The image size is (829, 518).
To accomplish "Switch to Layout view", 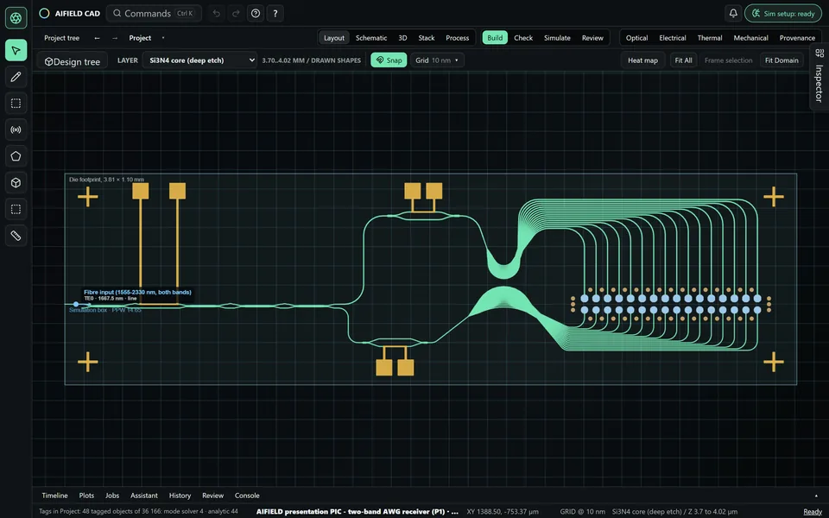I will (x=334, y=38).
